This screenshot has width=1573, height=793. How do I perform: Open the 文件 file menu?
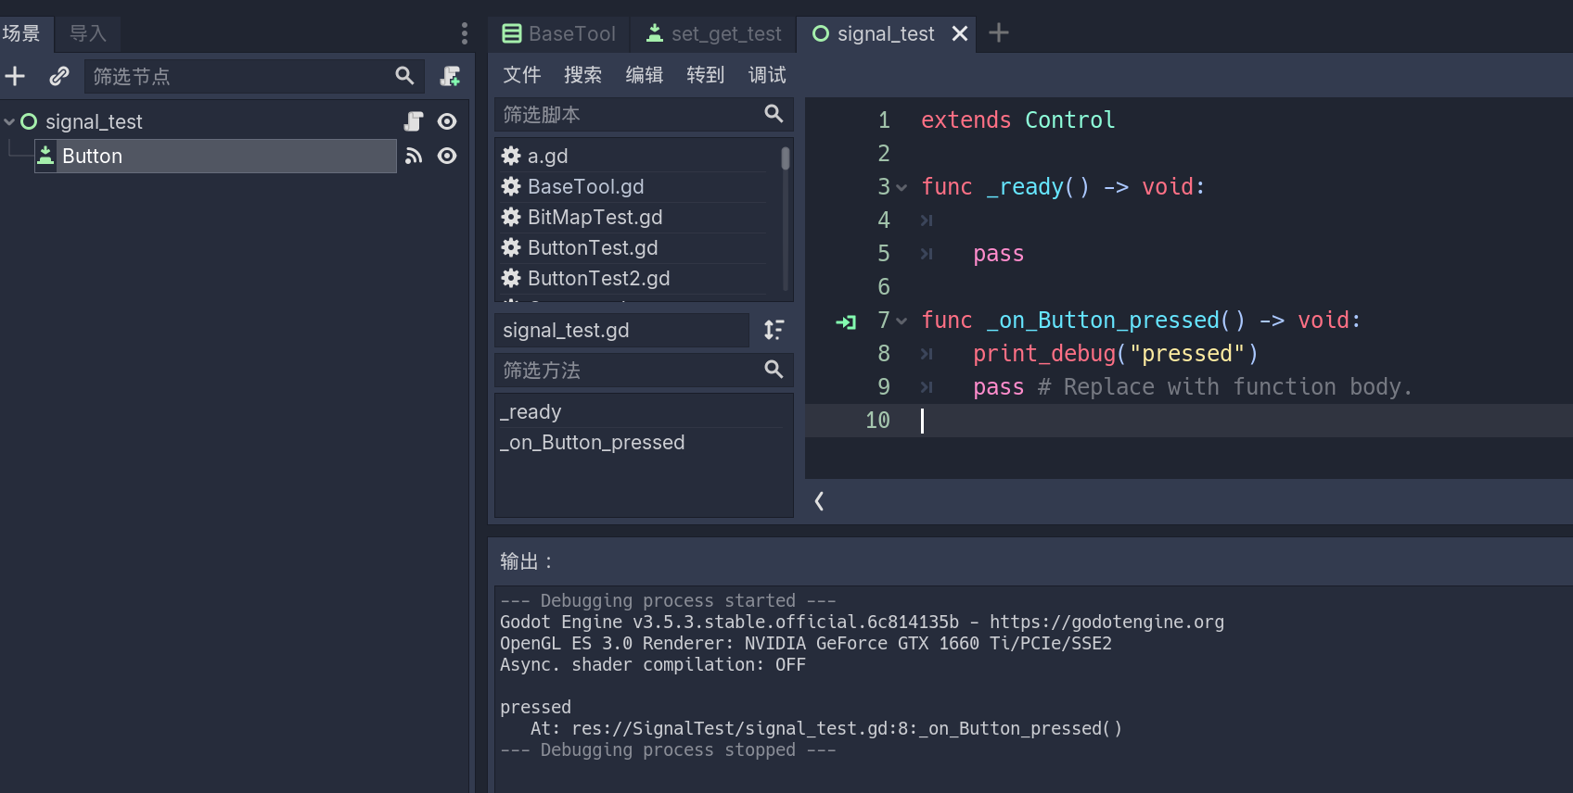point(521,75)
